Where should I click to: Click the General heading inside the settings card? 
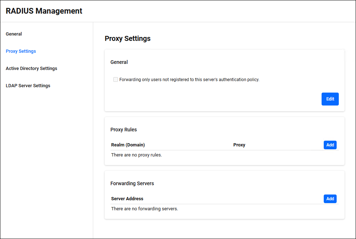(x=119, y=62)
